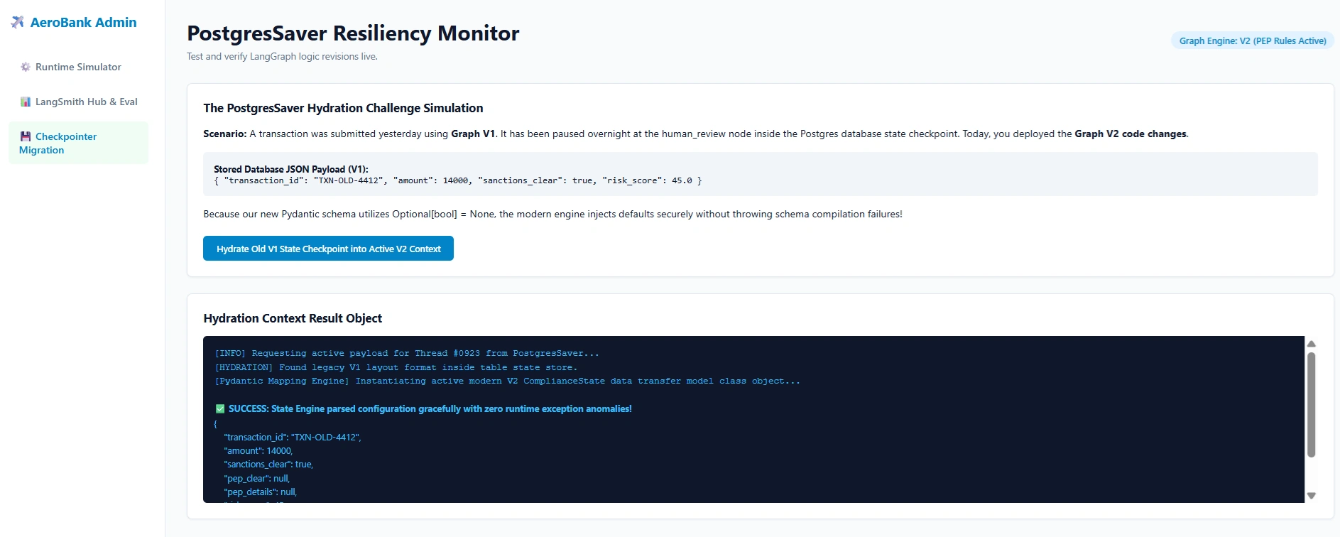The image size is (1340, 537).
Task: Open the LangSmith Hub & Eval page
Action: click(x=78, y=102)
